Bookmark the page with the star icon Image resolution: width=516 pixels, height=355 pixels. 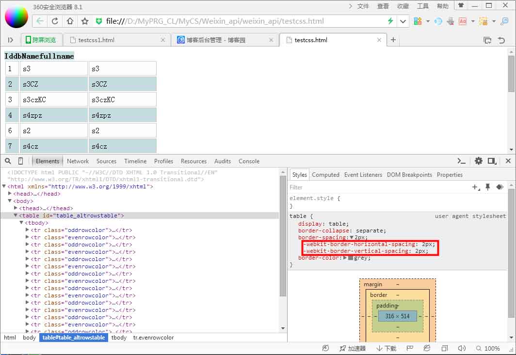[85, 21]
